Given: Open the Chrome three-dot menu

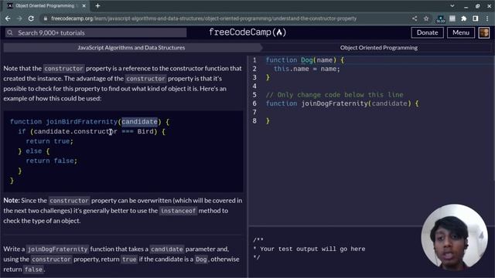Looking at the screenshot, I should 488,19.
